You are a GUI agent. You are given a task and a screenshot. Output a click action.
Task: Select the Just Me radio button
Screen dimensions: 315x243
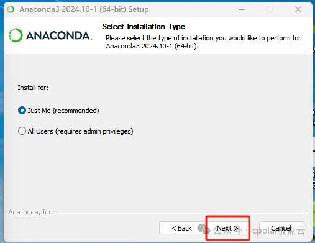[x=22, y=111]
